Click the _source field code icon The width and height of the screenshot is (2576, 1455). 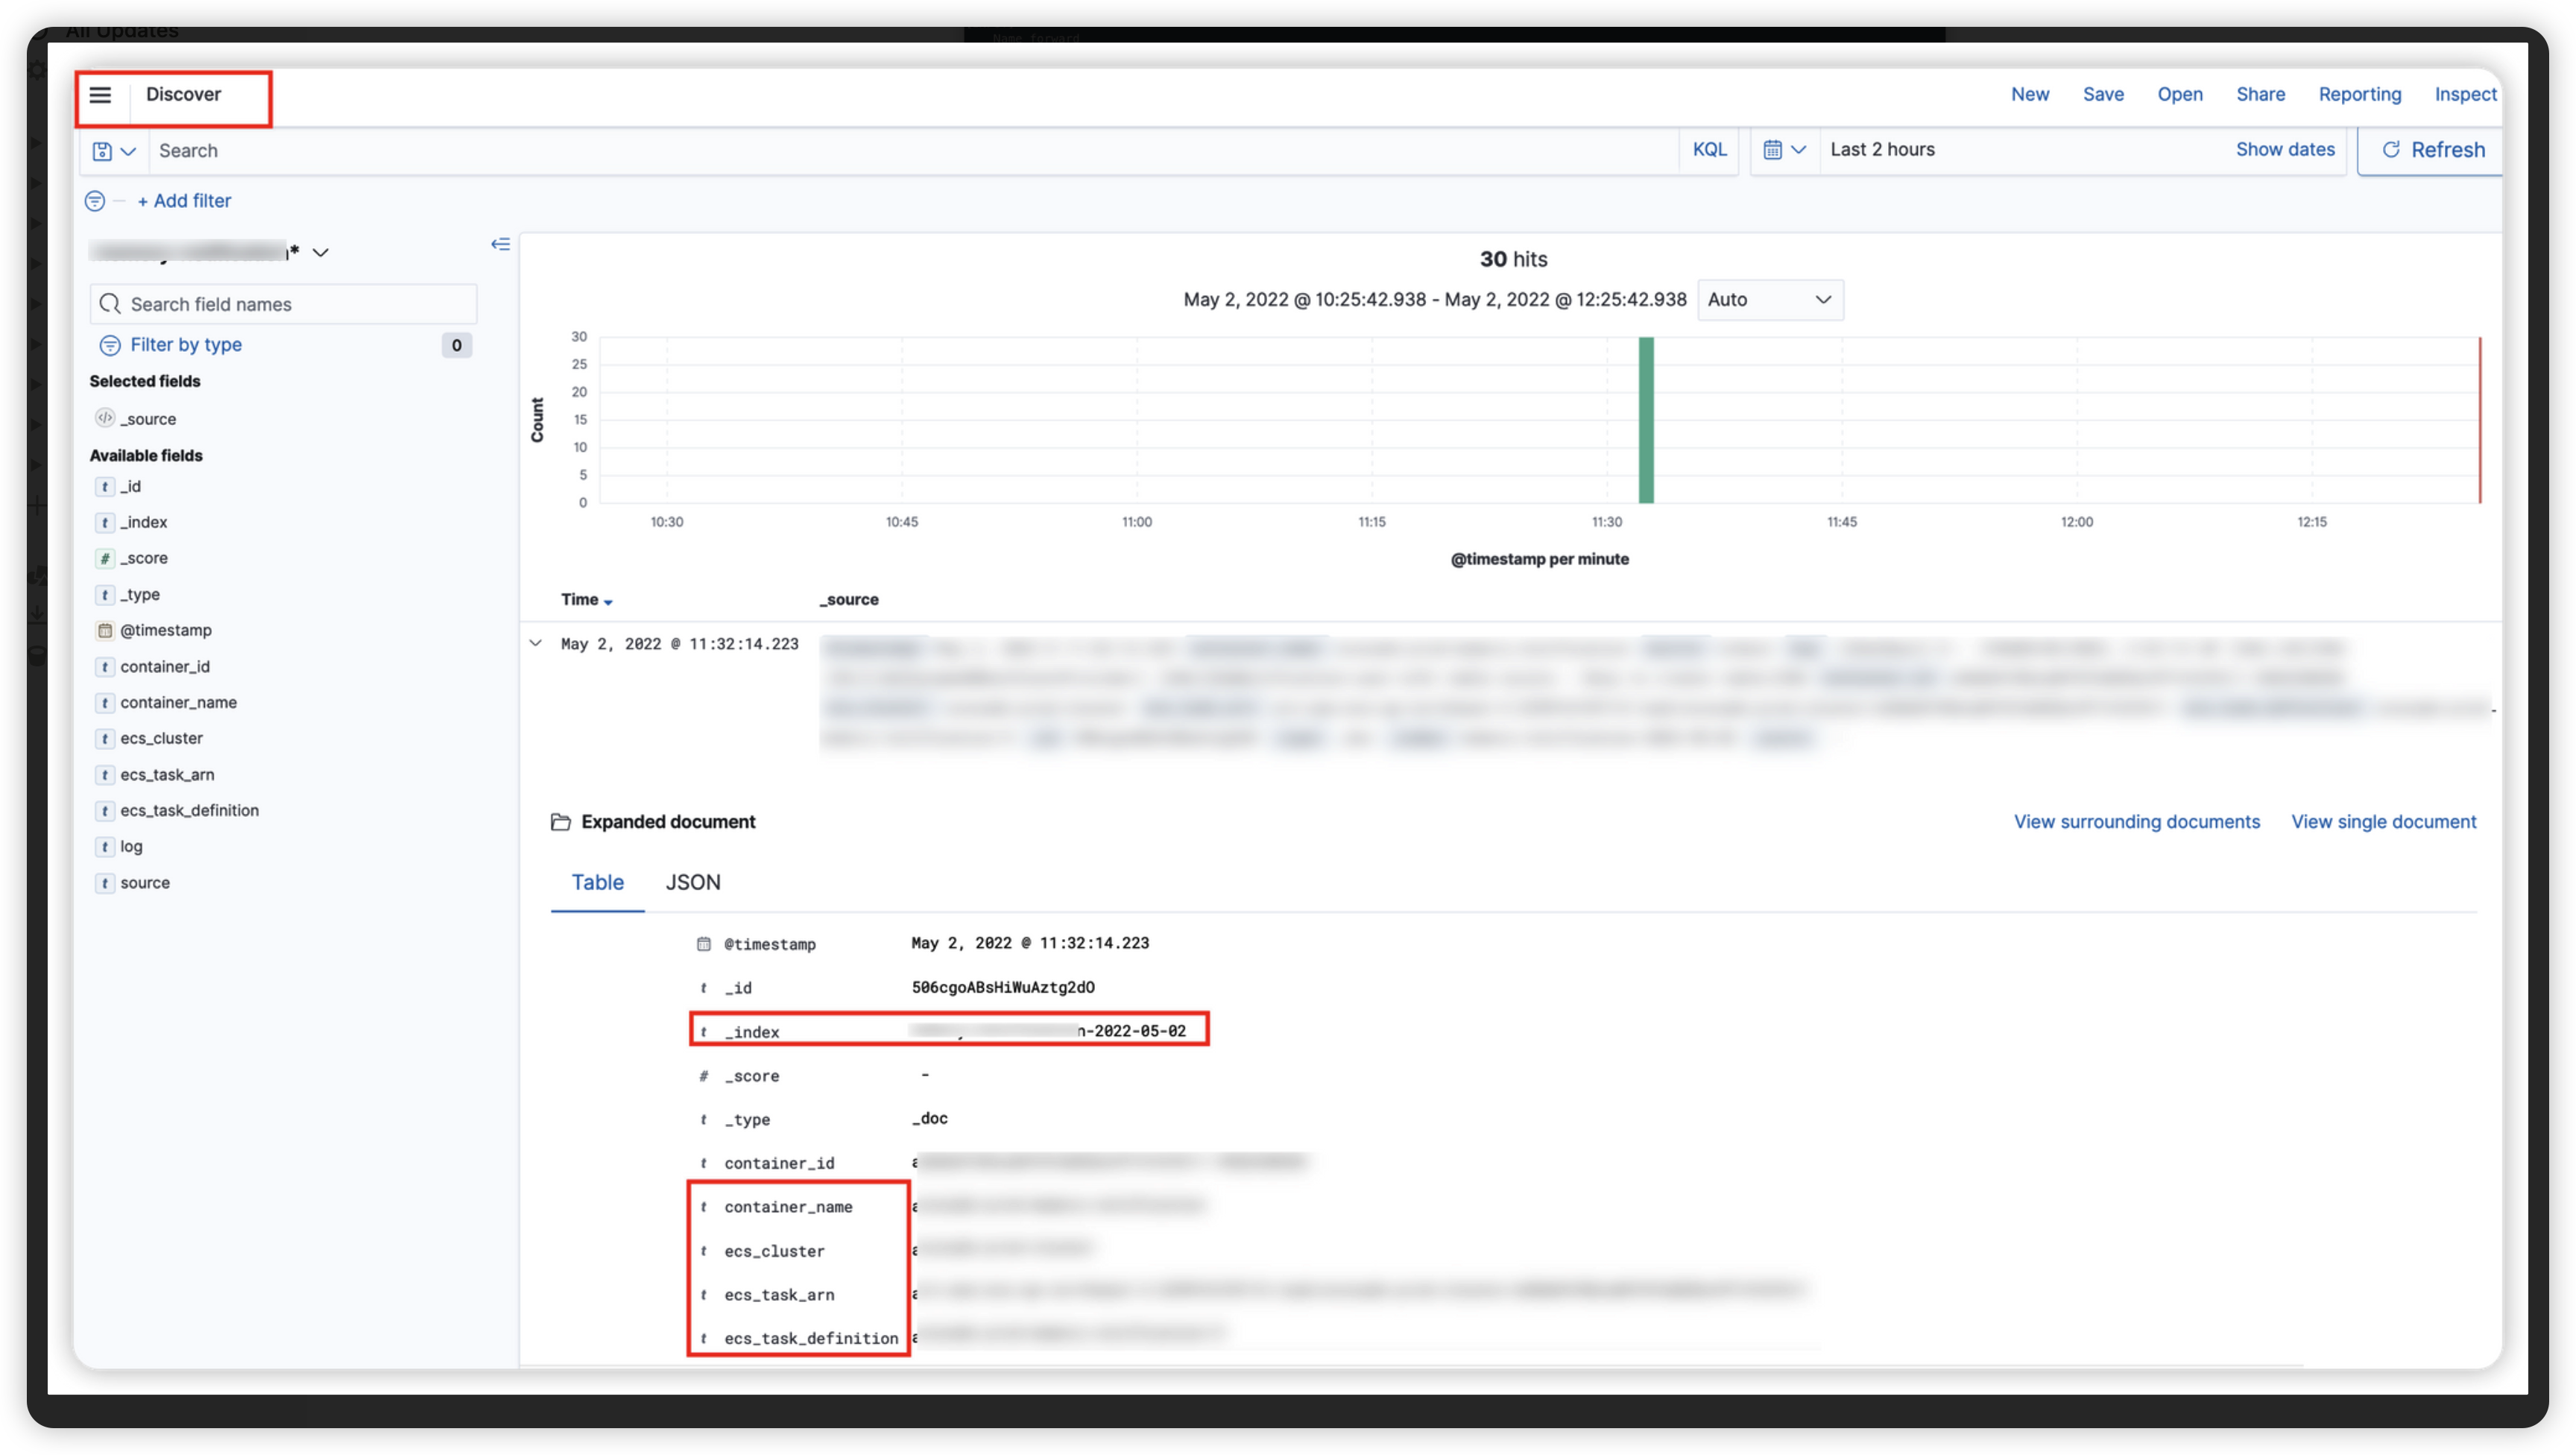coord(104,418)
